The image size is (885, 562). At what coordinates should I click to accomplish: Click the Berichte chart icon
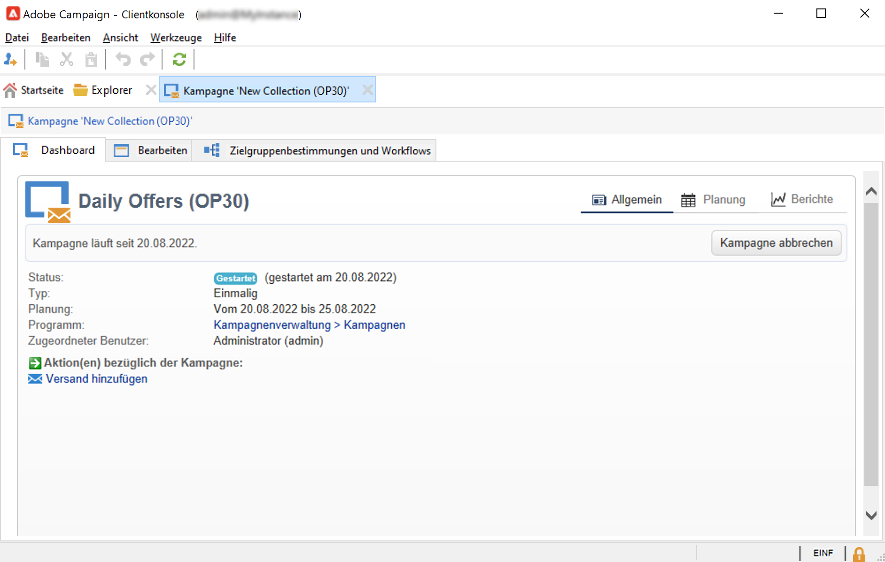tap(778, 200)
